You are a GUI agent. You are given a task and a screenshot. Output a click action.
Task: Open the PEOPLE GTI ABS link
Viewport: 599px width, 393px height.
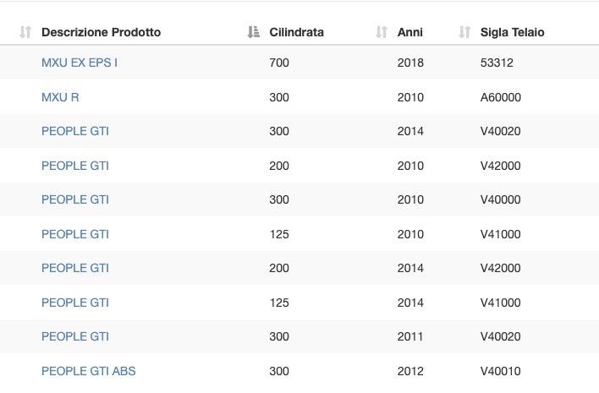pos(89,371)
